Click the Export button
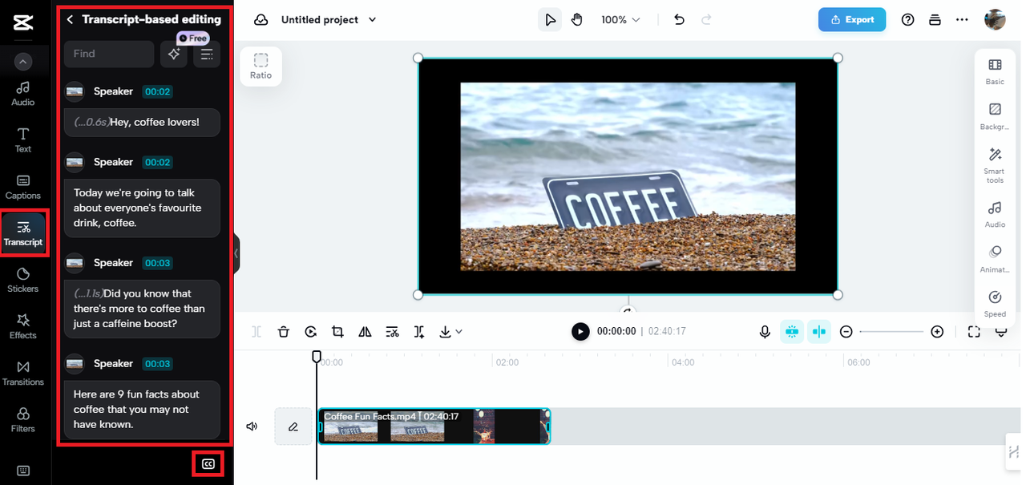1026x485 pixels. (x=852, y=20)
